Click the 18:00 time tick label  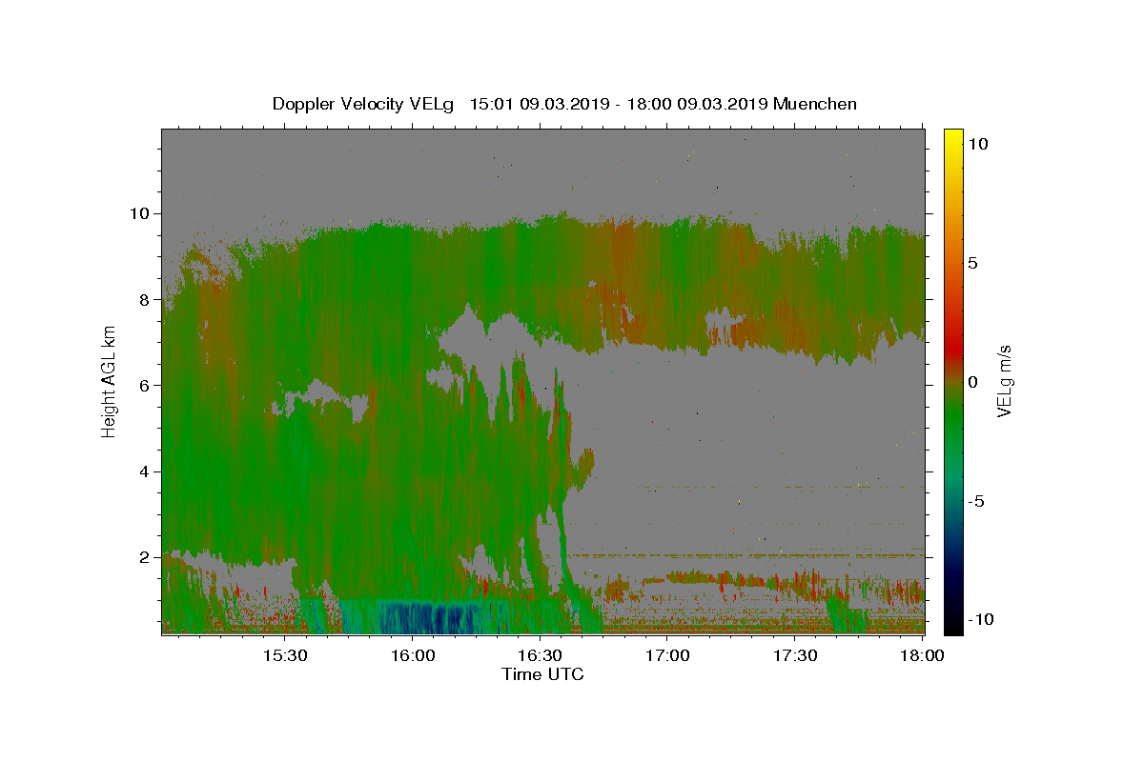pyautogui.click(x=921, y=655)
